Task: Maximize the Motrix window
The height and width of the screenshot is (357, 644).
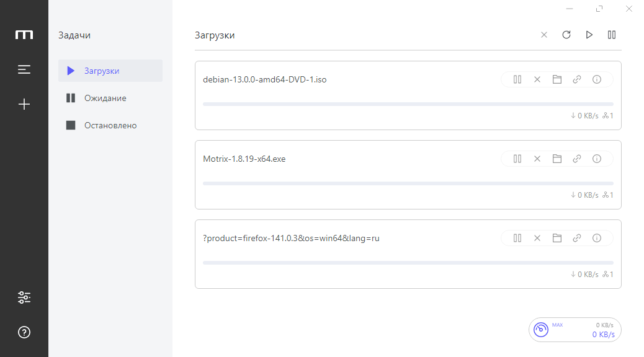Action: tap(599, 9)
